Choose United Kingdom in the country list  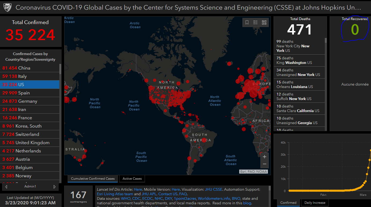30,143
